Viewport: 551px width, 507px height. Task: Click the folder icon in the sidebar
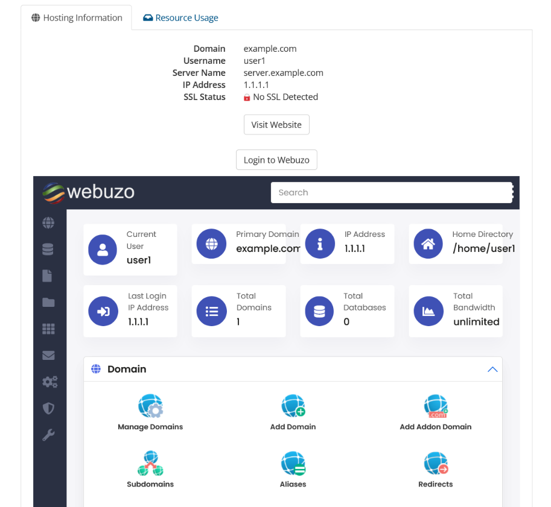(49, 302)
